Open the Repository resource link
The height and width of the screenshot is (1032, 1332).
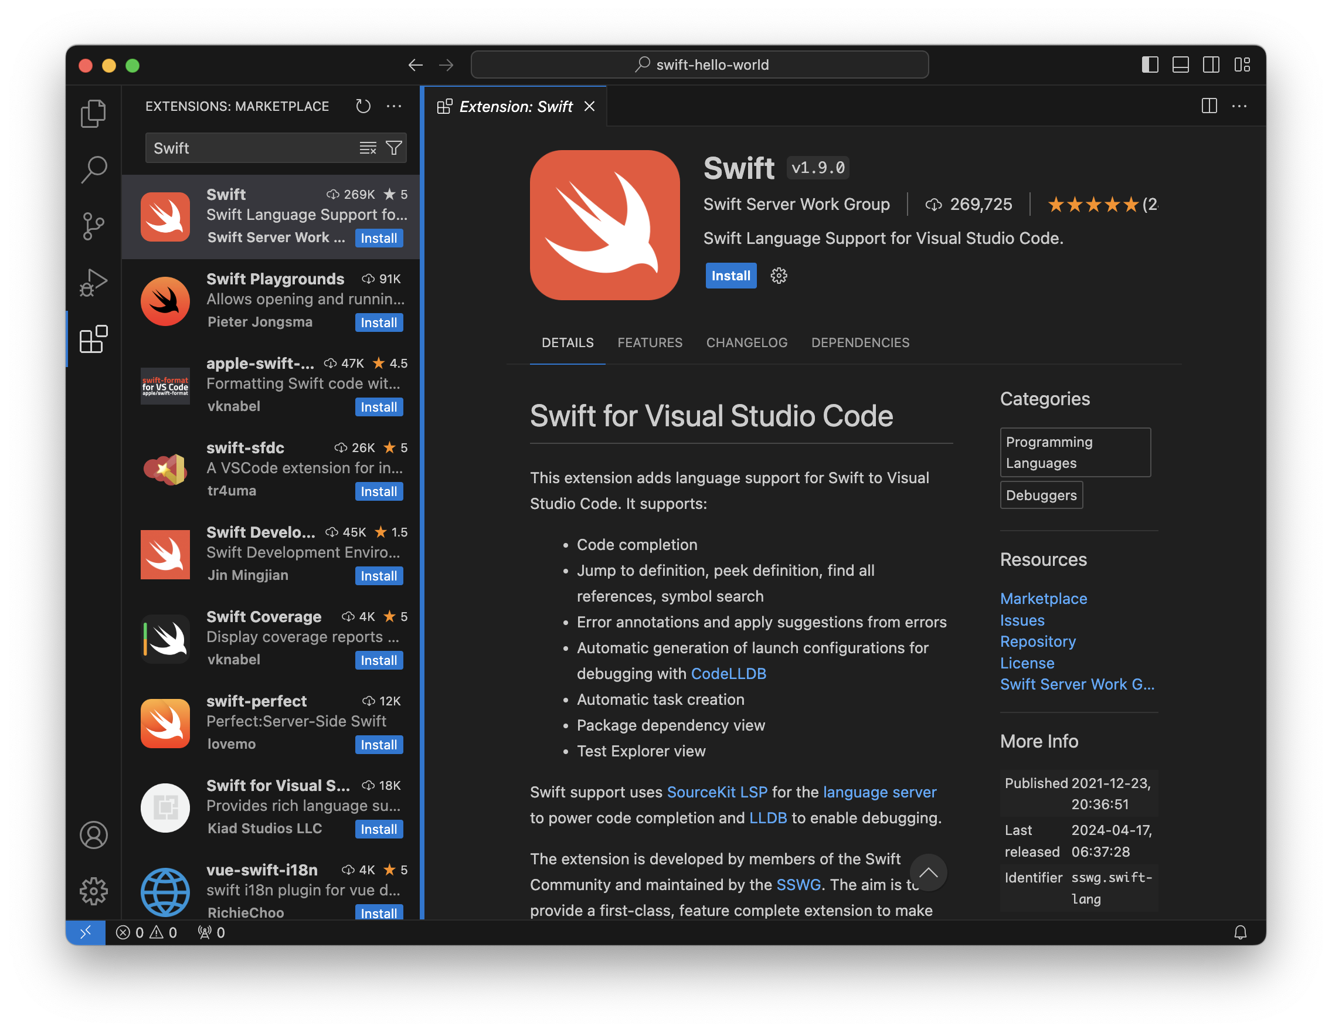click(x=1038, y=641)
